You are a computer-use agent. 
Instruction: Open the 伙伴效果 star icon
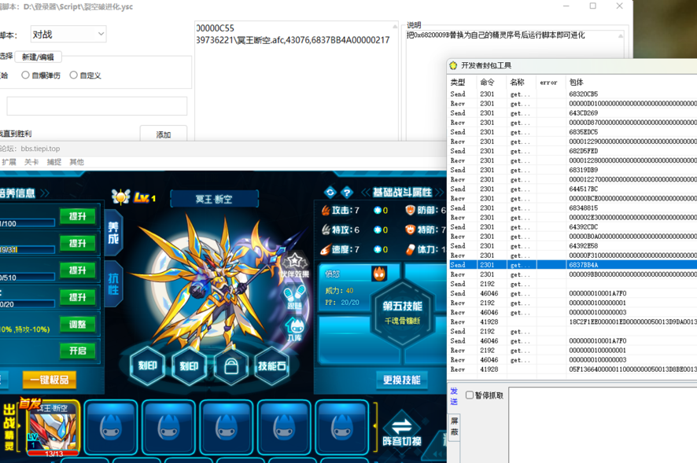pos(294,265)
